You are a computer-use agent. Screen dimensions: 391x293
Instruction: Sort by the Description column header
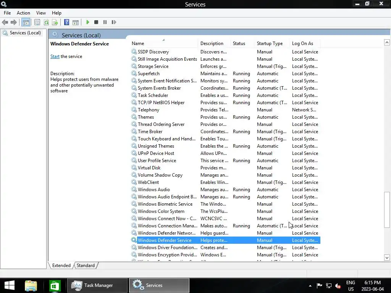(215, 43)
